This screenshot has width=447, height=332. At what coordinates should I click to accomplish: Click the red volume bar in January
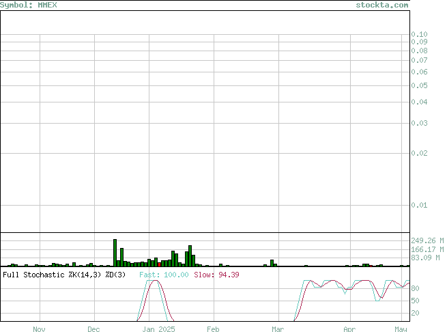(160, 264)
